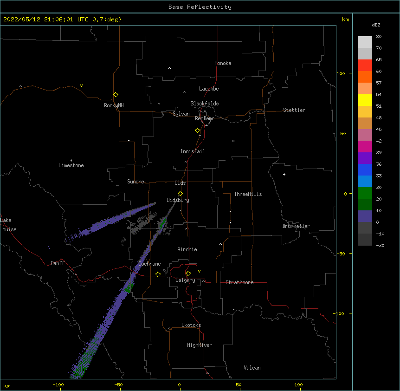400x391 pixels.
Task: Click the 100 tick on right km axis
Action: click(x=341, y=73)
